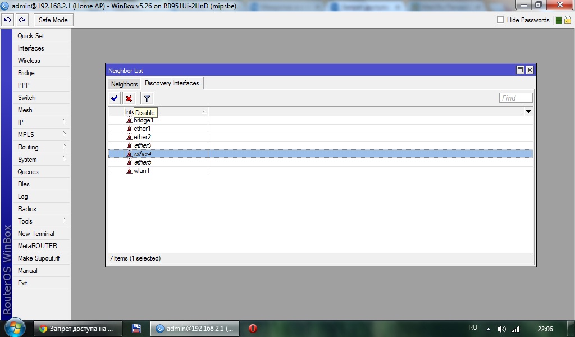Click the network signal tray icon

click(515, 329)
